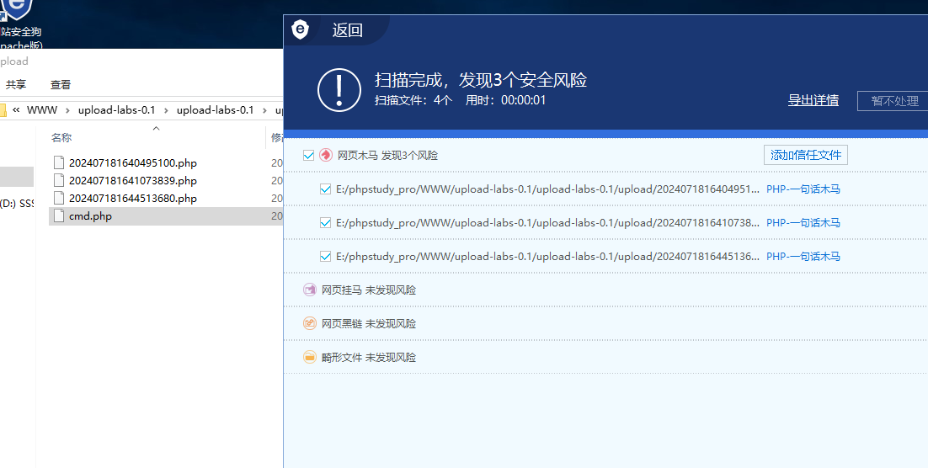
Task: Click the 网页挂马 category icon
Action: click(310, 290)
